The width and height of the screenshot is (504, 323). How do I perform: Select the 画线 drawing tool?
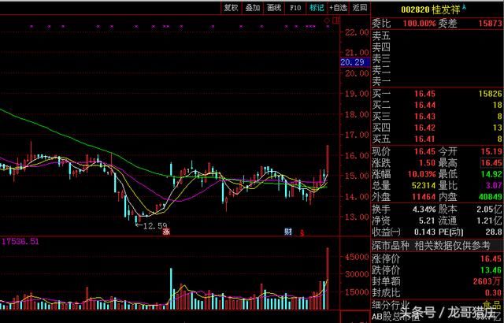tap(274, 7)
